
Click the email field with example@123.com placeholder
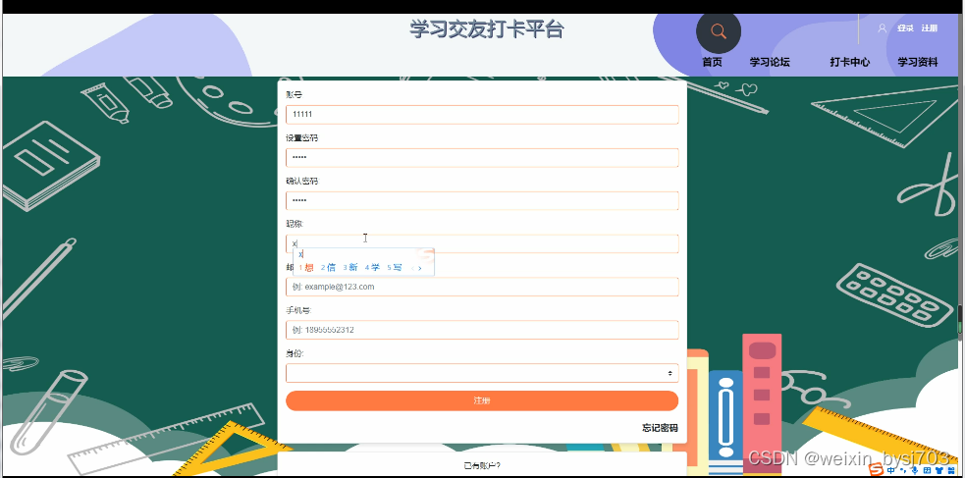482,287
